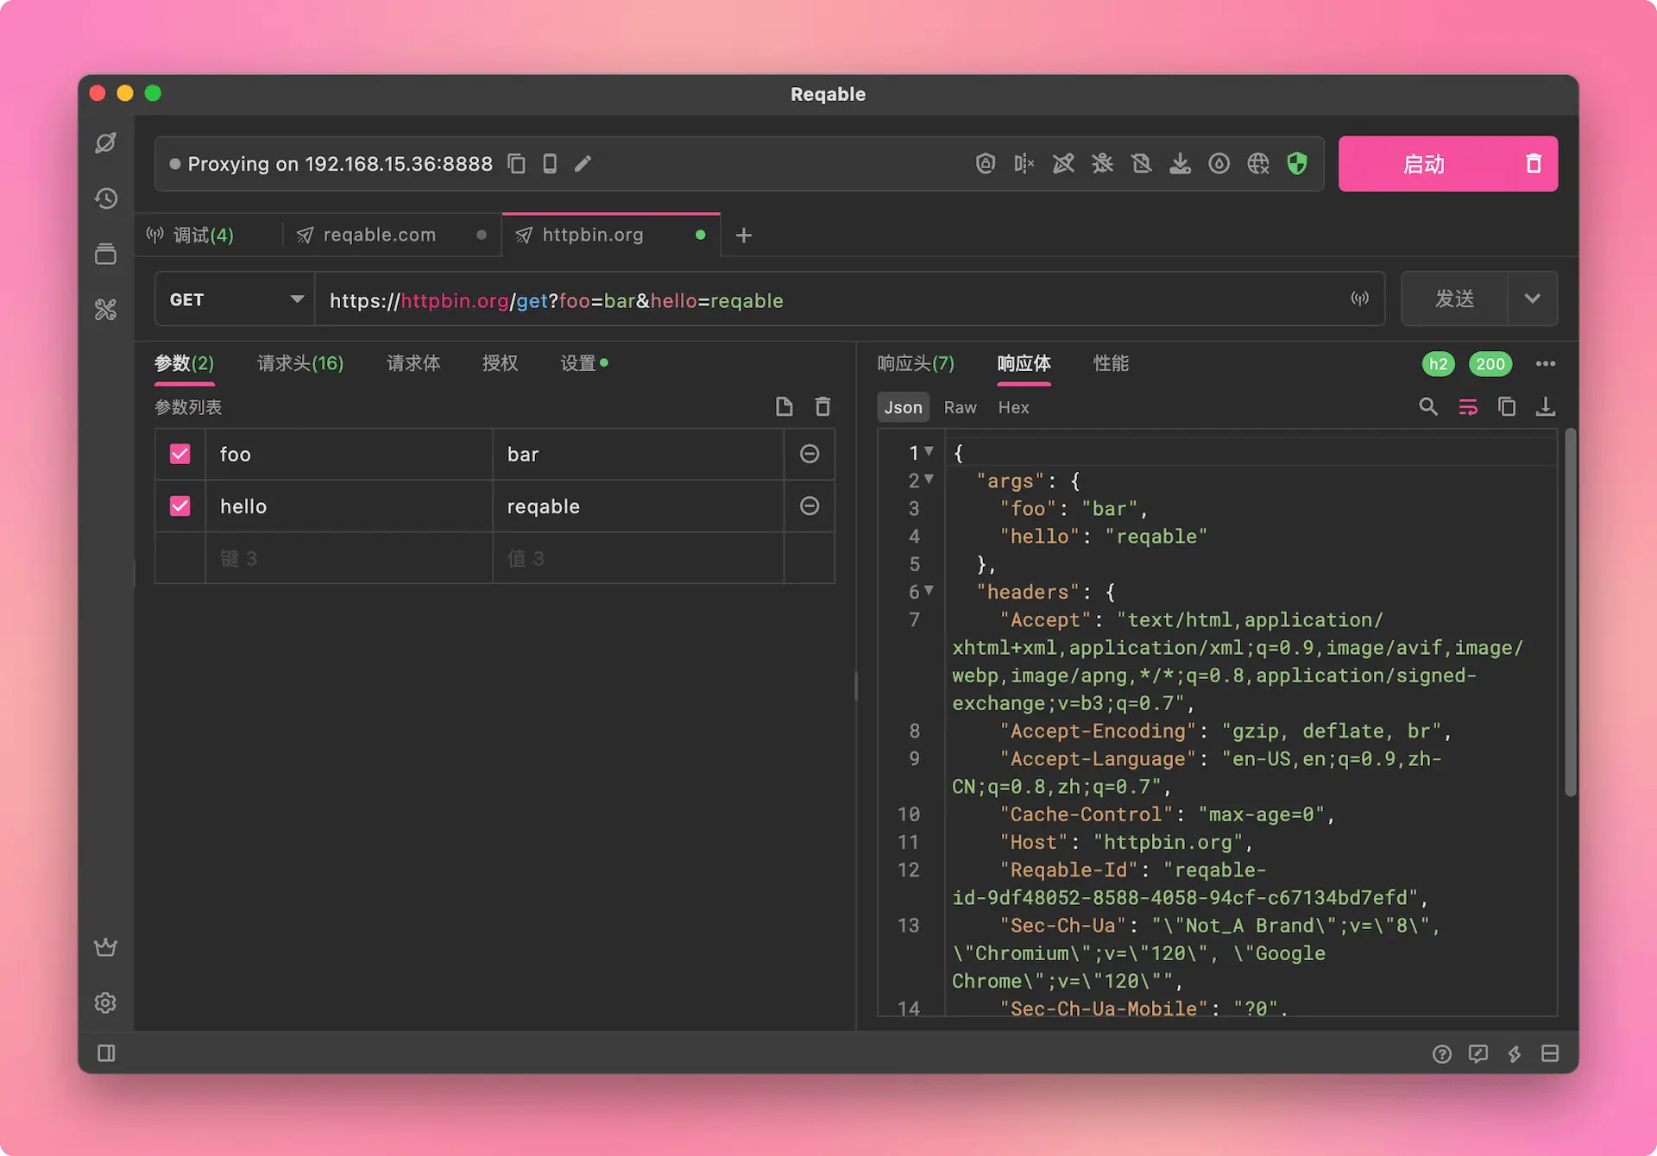Click the feedback icon in status bar
Viewport: 1657px width, 1156px height.
(1478, 1053)
